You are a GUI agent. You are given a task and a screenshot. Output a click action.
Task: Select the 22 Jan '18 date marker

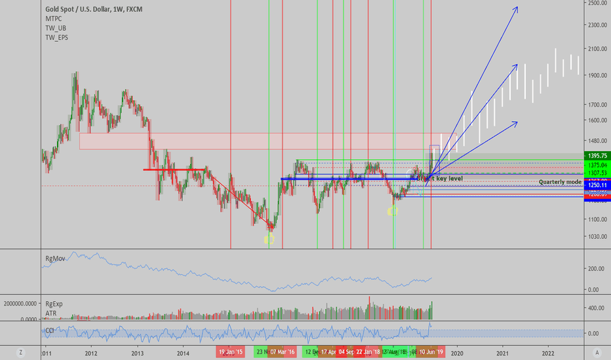tap(368, 352)
